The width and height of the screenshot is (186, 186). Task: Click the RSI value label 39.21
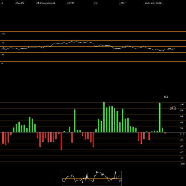pos(171,49)
